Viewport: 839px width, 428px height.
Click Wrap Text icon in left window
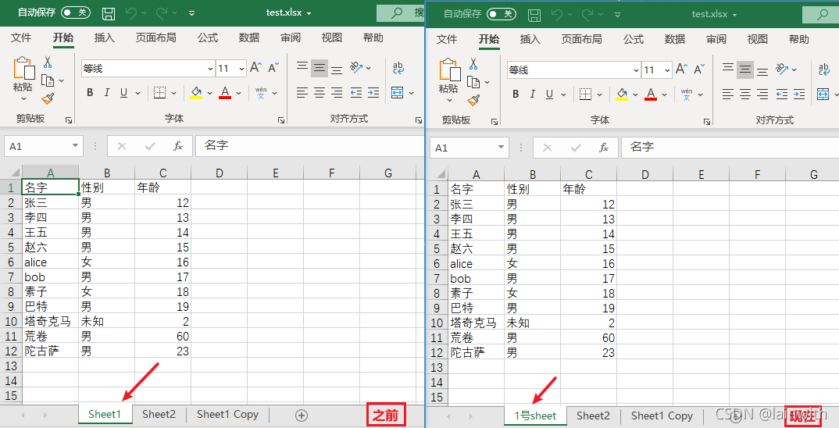coord(398,67)
